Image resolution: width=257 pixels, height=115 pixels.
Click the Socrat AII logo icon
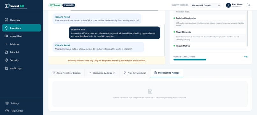click(7, 6)
